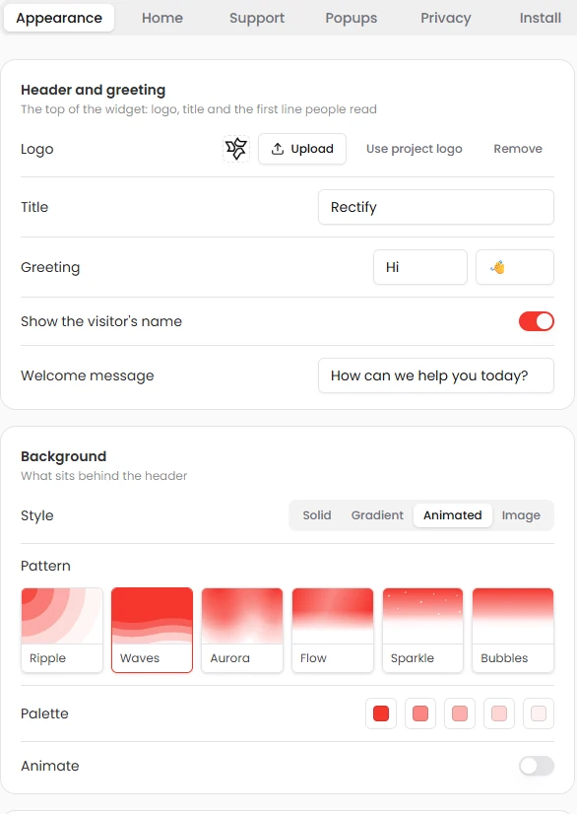Click the middle palette swatch
Viewport: 577px width, 814px height.
460,713
